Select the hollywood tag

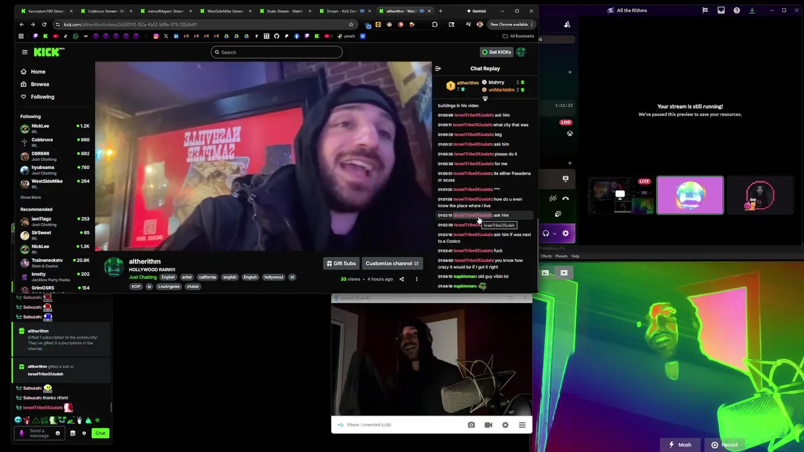click(273, 277)
